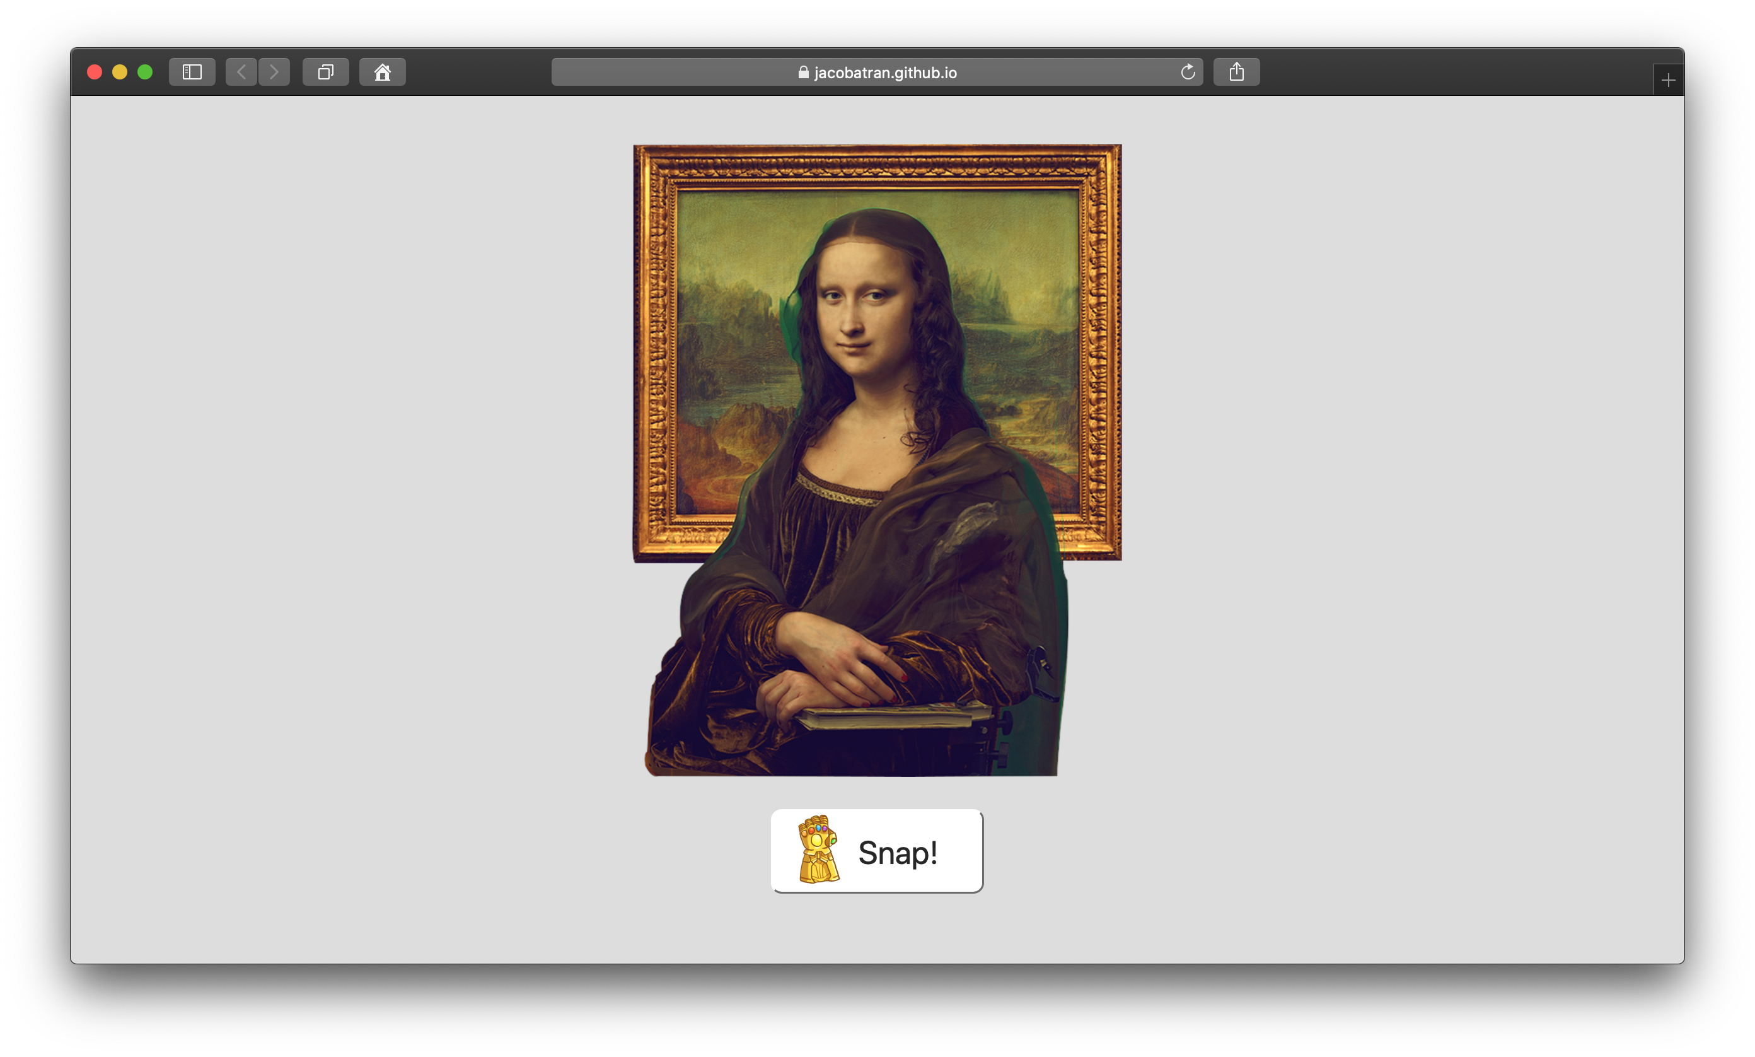Focus the jacobatran.github.io address bar

pyautogui.click(x=876, y=72)
